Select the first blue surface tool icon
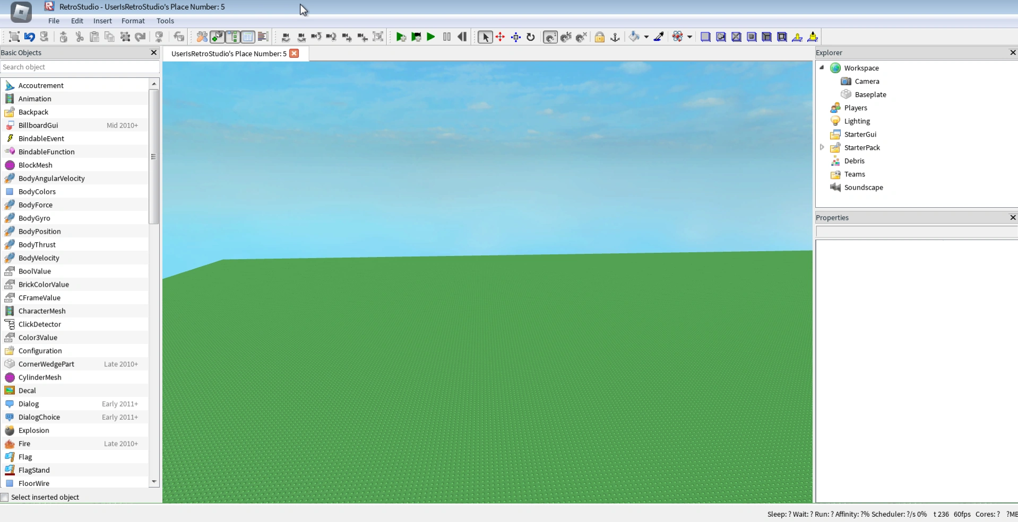Image resolution: width=1018 pixels, height=522 pixels. (x=705, y=37)
